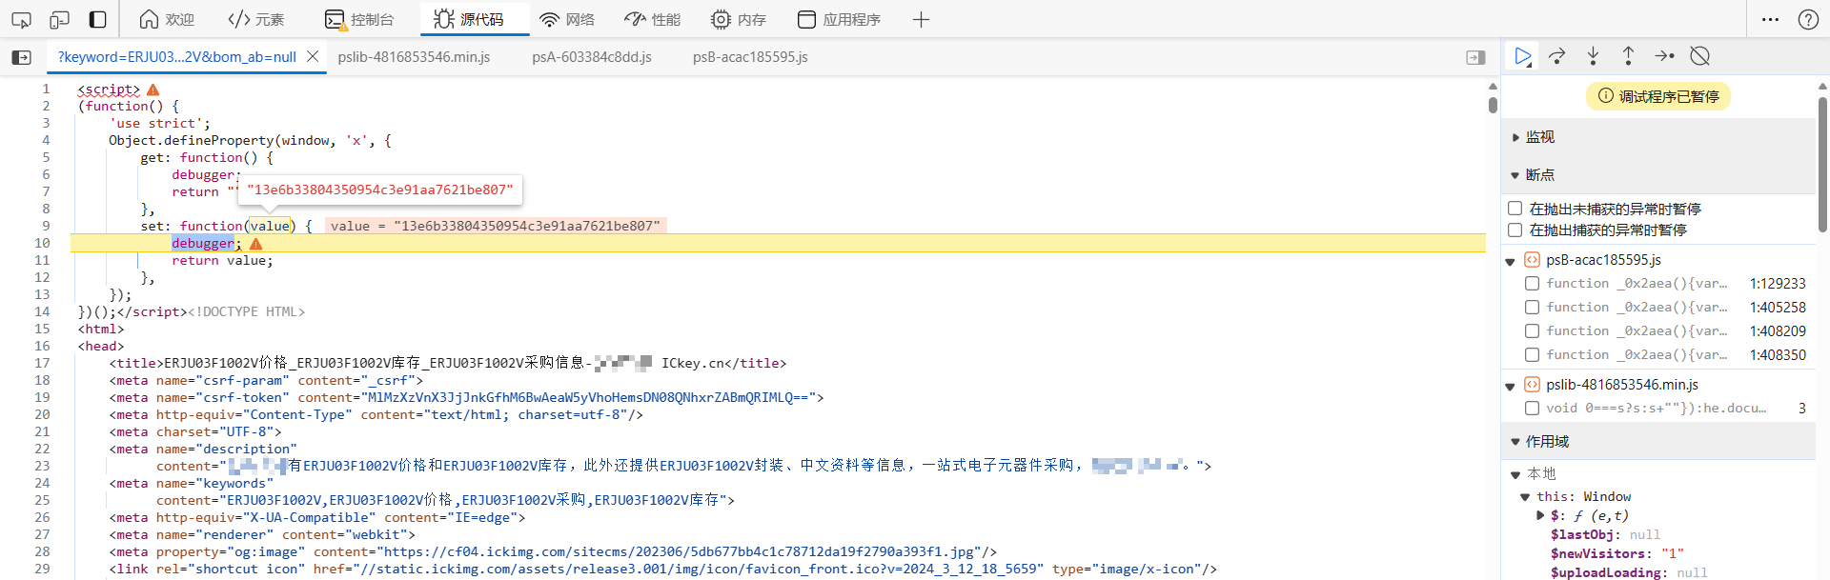Check breakpoint at 1:408350
Viewport: 1830px width, 580px height.
pos(1532,355)
